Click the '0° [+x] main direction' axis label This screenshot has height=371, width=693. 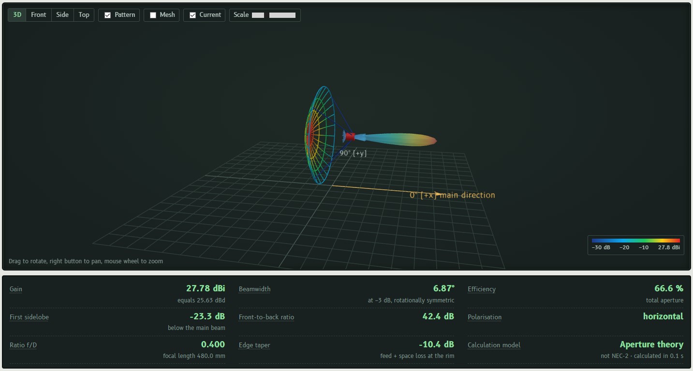(452, 195)
